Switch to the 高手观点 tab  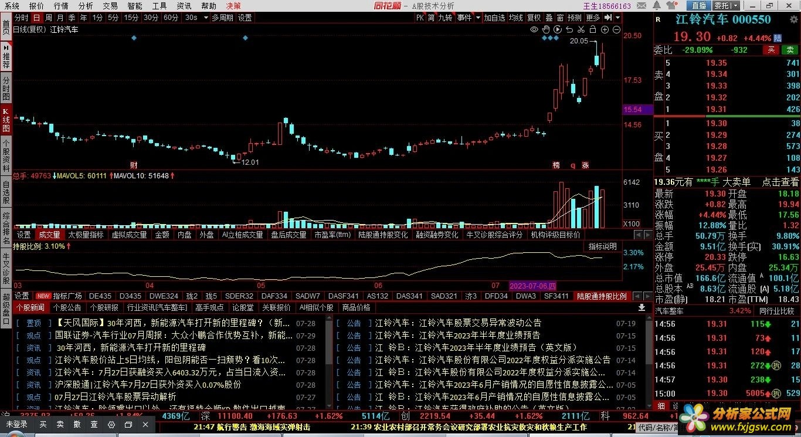[209, 307]
